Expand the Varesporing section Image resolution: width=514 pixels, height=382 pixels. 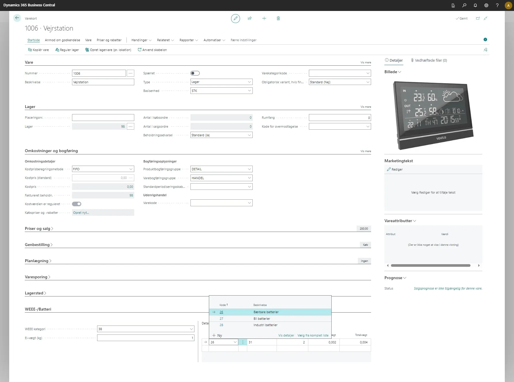coord(37,277)
